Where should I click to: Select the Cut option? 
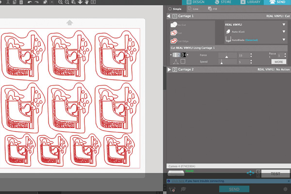(x=176, y=33)
